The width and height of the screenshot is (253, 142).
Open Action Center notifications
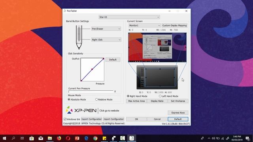pos(247,138)
